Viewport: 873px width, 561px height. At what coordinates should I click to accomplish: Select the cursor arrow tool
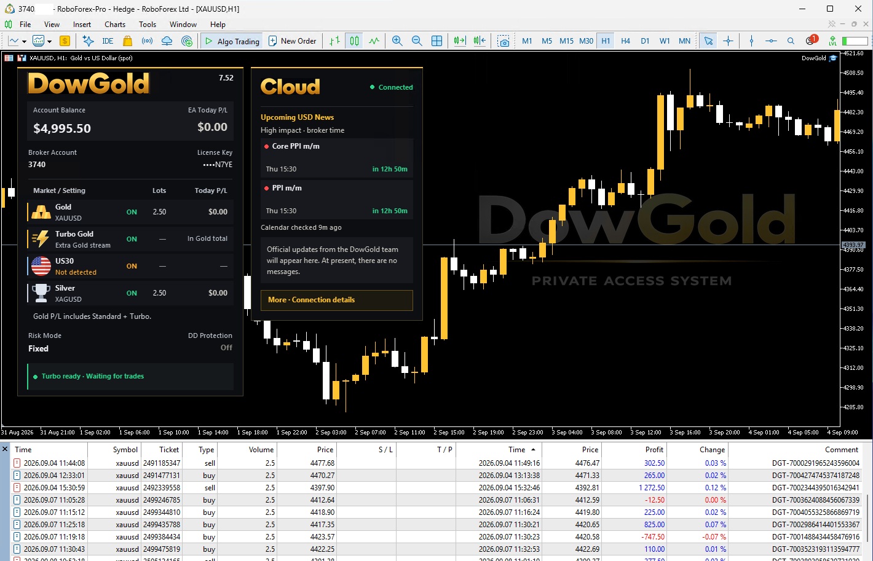[708, 41]
